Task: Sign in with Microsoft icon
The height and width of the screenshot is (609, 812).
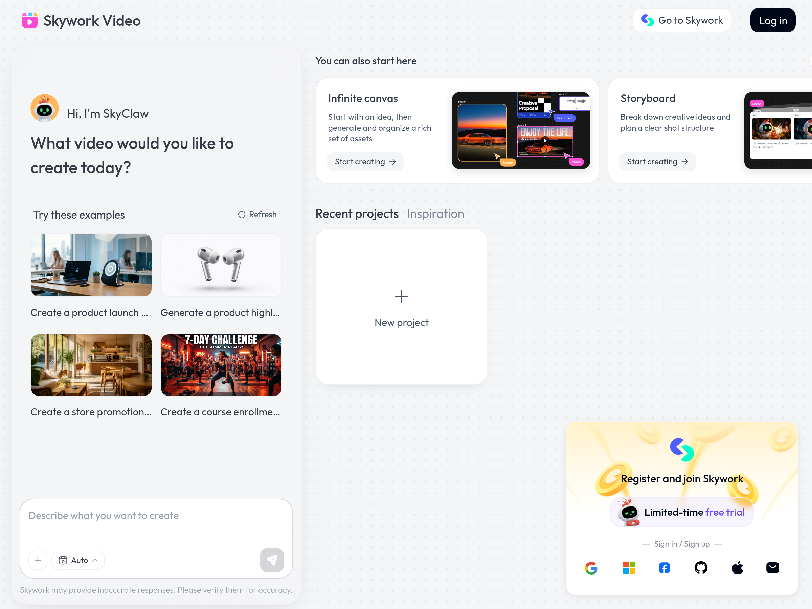Action: [629, 568]
